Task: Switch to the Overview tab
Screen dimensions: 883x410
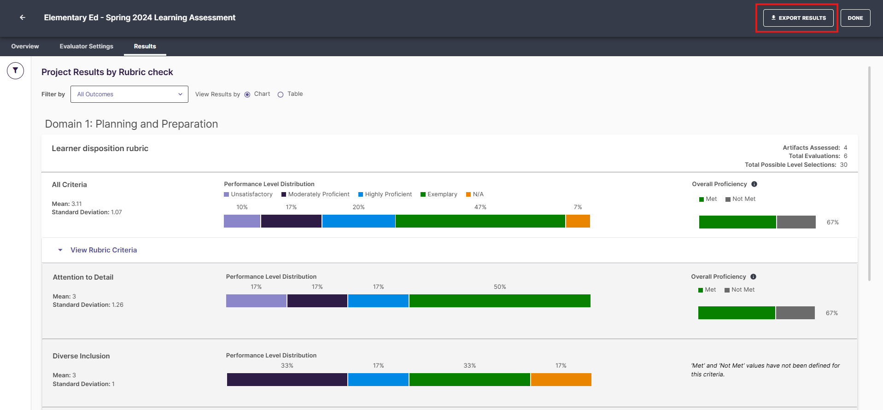Action: 25,47
